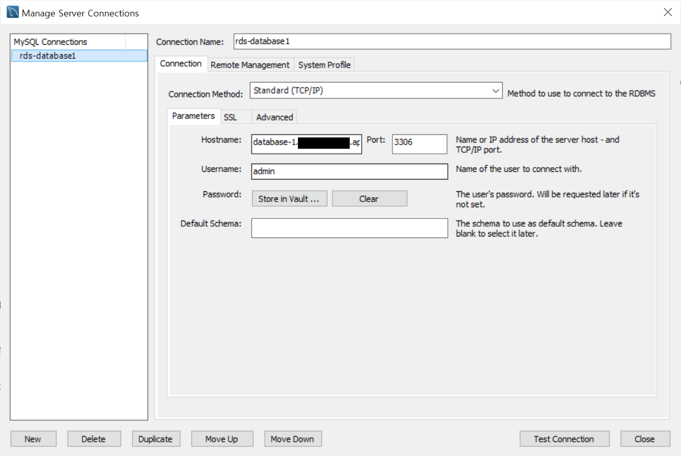Click the Username field containing admin
The image size is (681, 456).
[x=349, y=171]
